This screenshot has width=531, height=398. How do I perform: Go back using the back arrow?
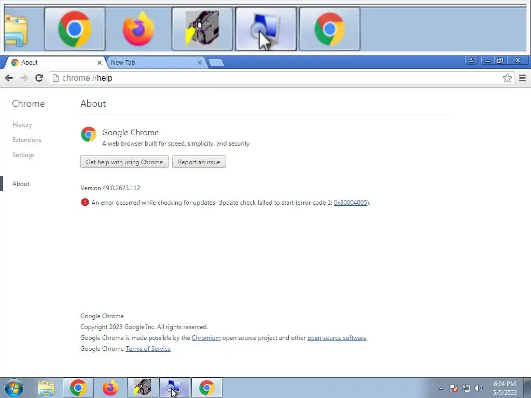pyautogui.click(x=9, y=78)
